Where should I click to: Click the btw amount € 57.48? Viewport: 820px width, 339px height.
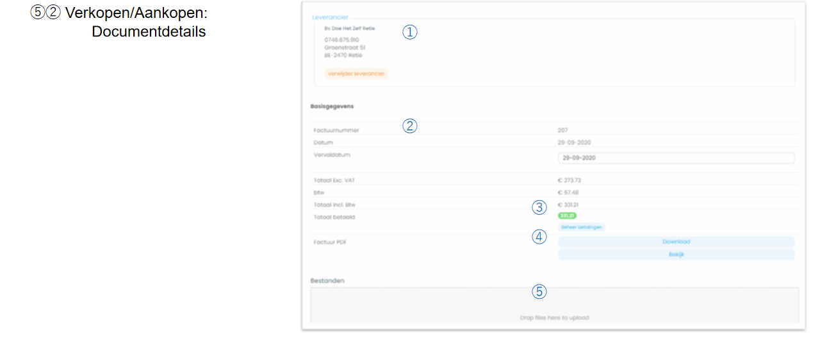click(568, 193)
